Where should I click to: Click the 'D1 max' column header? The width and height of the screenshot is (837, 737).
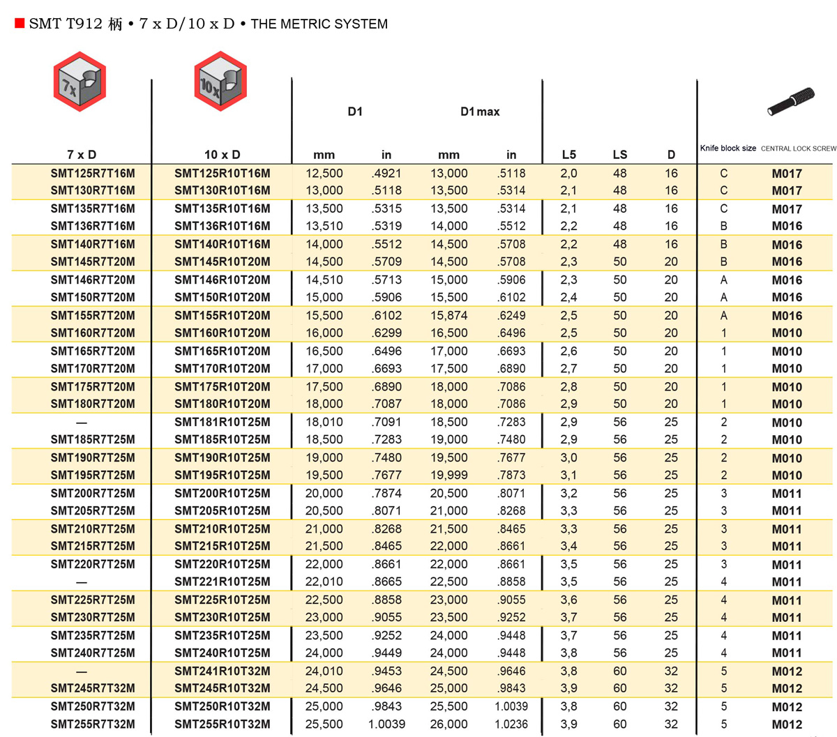(x=480, y=112)
